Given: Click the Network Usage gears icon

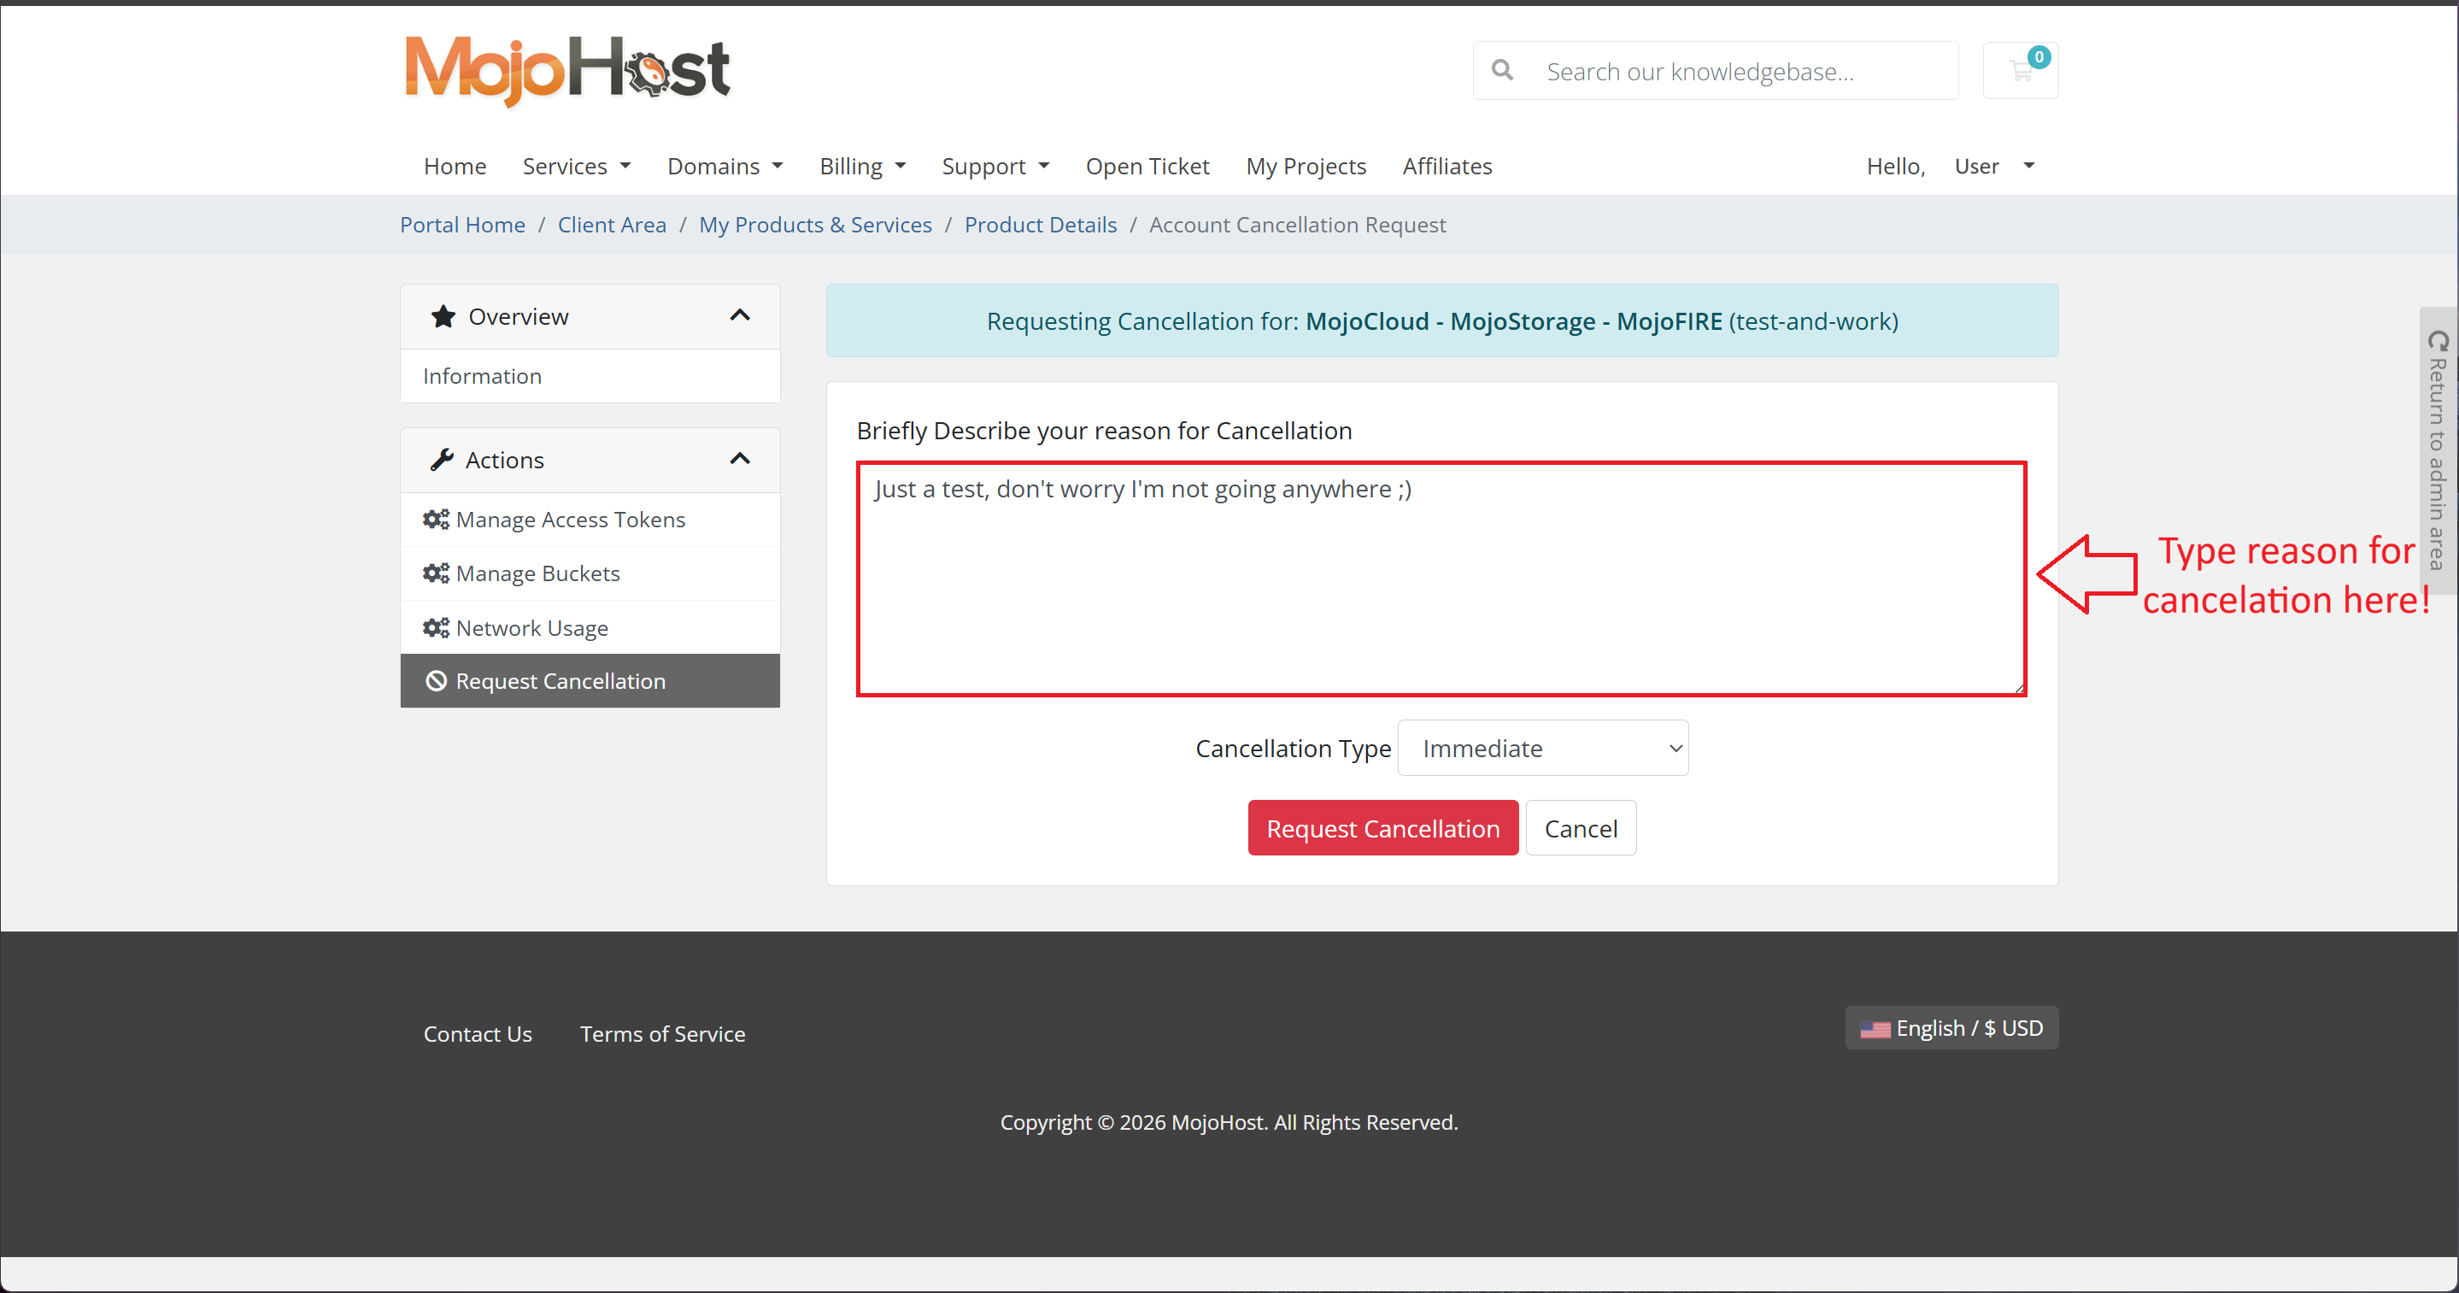Looking at the screenshot, I should coord(435,627).
